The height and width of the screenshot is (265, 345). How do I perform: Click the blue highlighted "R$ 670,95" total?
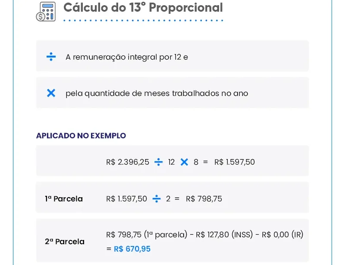(x=132, y=249)
